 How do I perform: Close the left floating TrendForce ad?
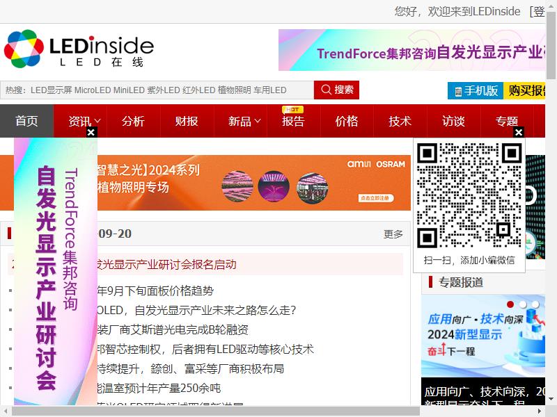point(91,132)
